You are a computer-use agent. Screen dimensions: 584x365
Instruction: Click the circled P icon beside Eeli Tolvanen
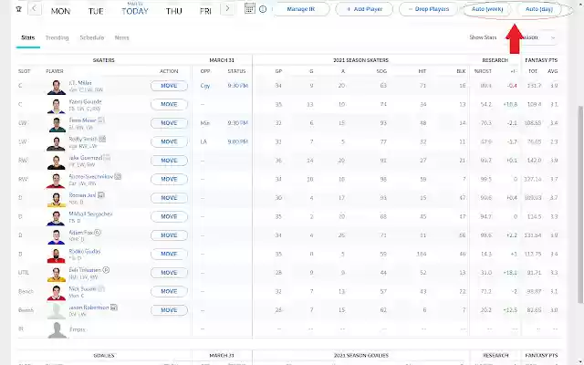coord(106,270)
